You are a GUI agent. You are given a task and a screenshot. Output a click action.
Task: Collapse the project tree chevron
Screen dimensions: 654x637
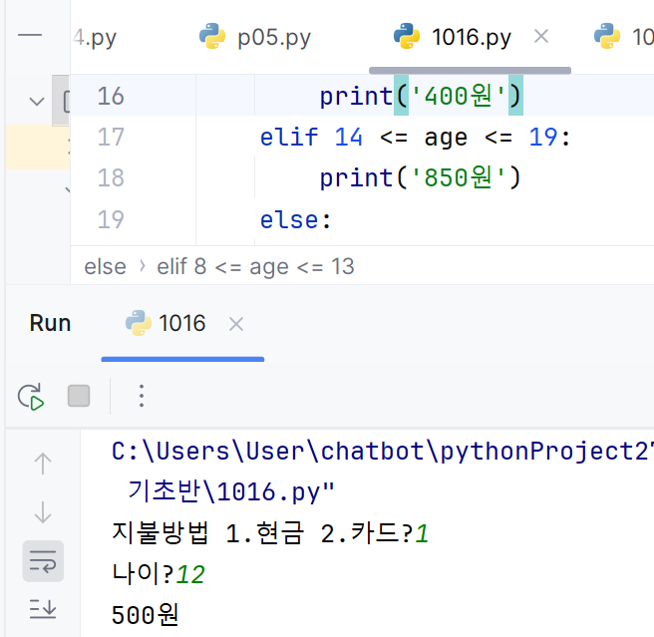pyautogui.click(x=37, y=101)
